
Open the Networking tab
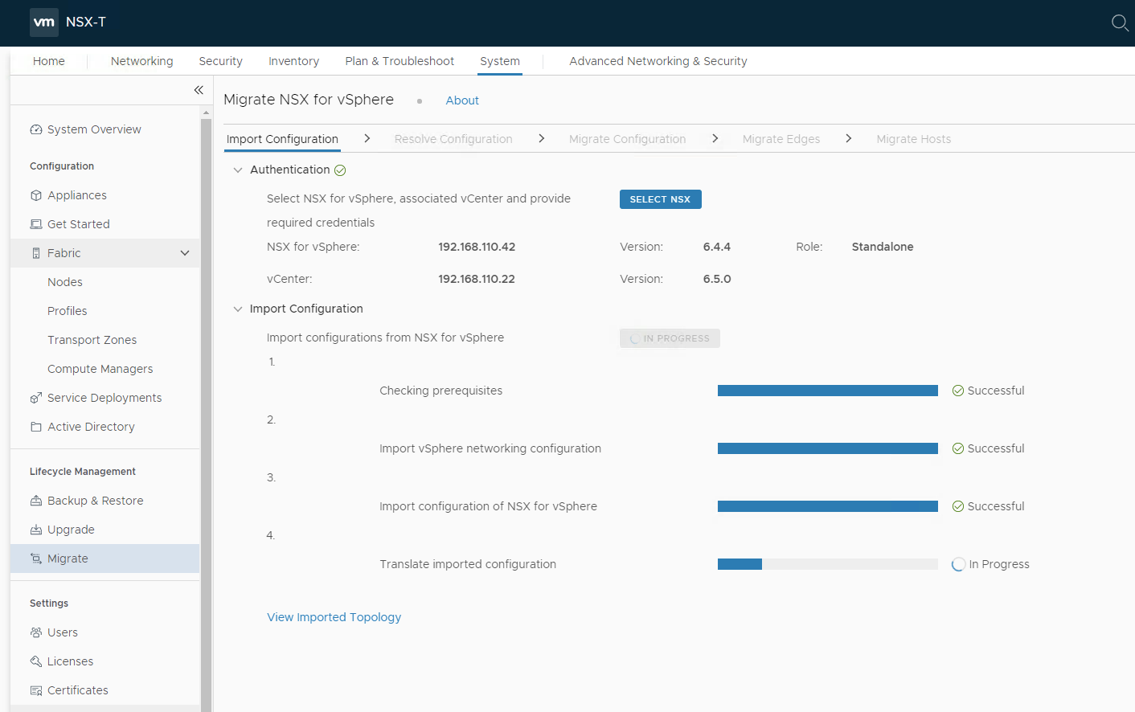click(x=142, y=61)
